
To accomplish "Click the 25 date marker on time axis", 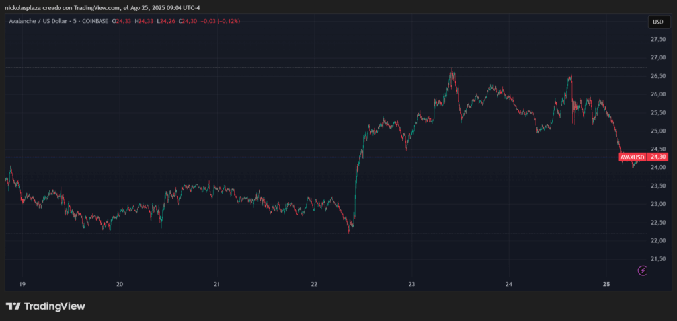I will coord(606,284).
